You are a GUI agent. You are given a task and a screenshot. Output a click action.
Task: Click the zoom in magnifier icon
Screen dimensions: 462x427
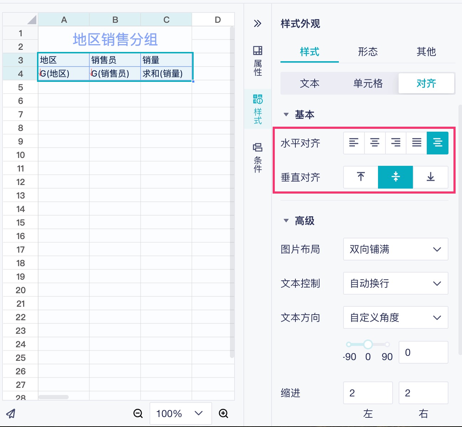[x=224, y=413]
